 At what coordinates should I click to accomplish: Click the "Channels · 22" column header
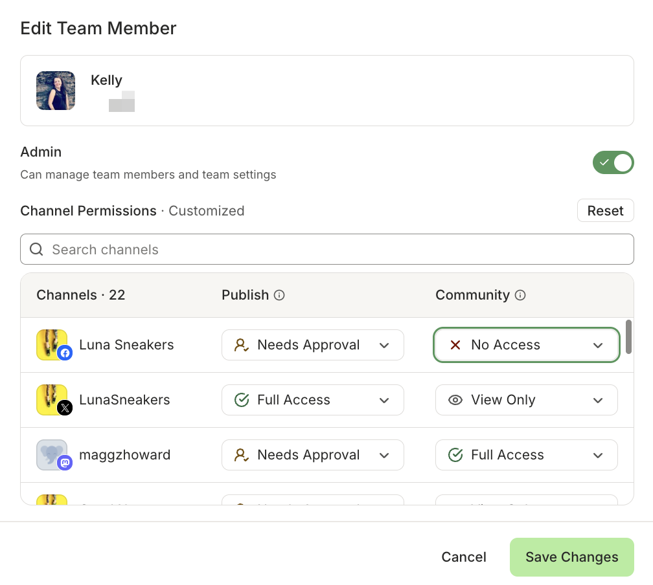click(x=81, y=295)
